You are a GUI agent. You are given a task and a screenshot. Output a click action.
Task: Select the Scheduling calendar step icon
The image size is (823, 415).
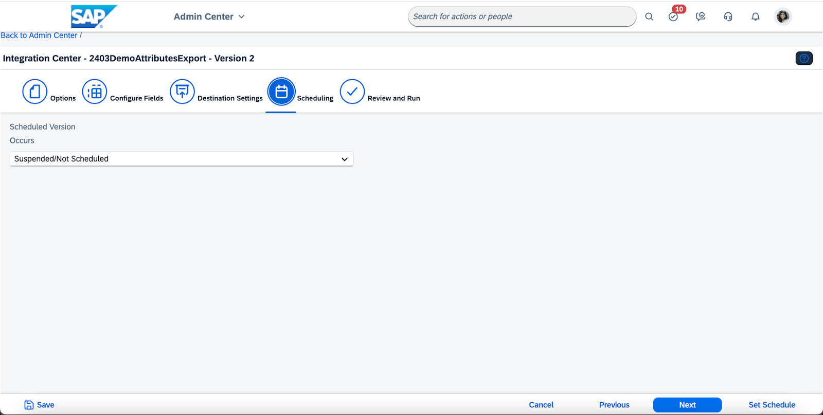click(x=281, y=92)
